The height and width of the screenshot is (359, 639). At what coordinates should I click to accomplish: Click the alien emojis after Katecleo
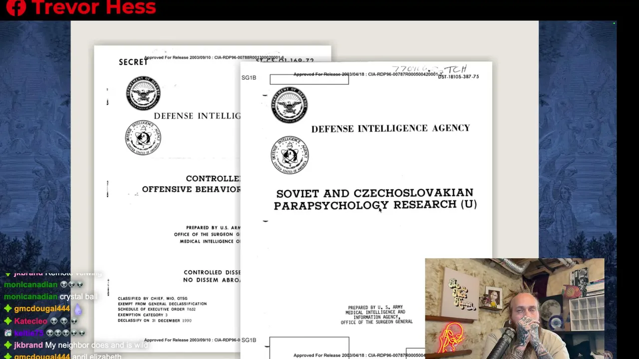click(64, 321)
